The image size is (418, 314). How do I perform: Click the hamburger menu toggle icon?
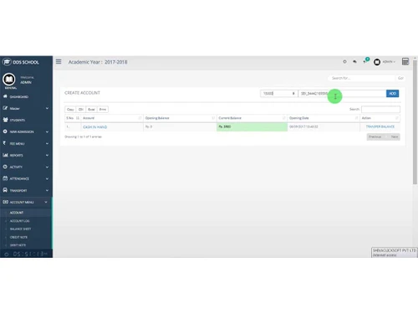[x=59, y=61]
